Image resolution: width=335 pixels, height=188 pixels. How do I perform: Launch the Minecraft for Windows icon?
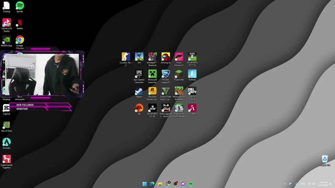[179, 93]
